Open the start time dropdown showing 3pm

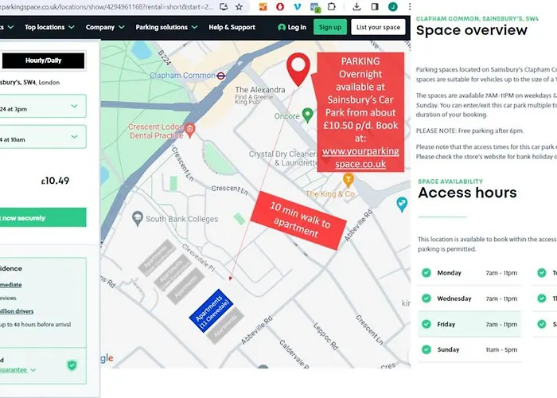point(43,106)
